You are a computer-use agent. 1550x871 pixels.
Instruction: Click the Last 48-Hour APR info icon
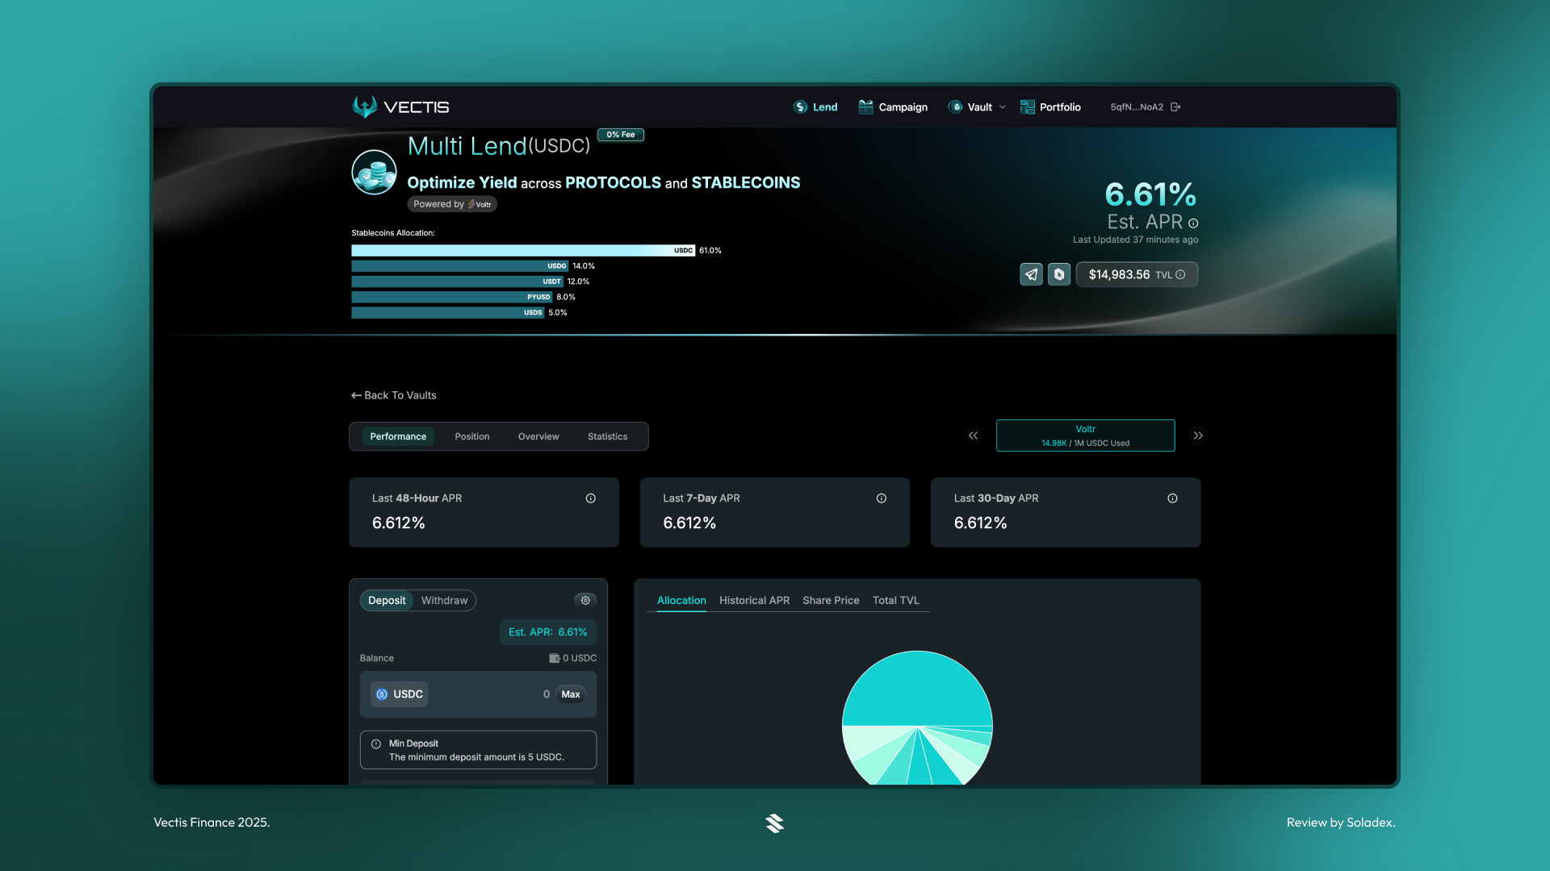point(591,498)
